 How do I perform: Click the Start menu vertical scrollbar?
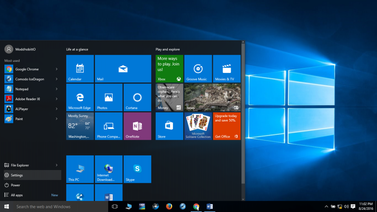(x=243, y=114)
